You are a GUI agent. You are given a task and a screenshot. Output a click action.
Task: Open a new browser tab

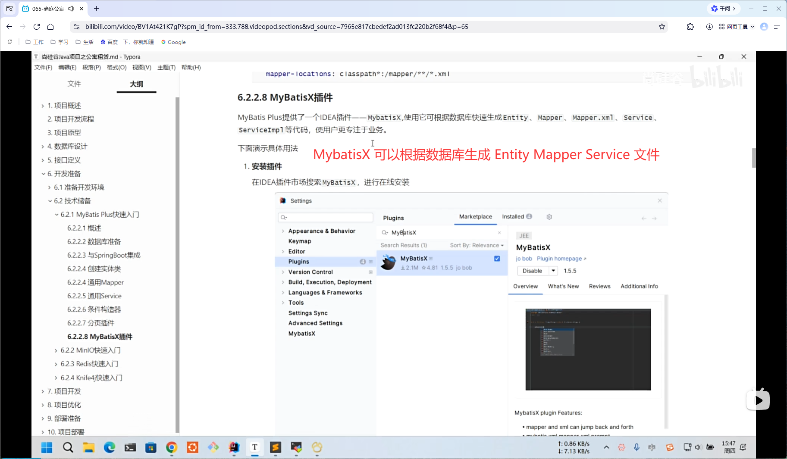96,9
